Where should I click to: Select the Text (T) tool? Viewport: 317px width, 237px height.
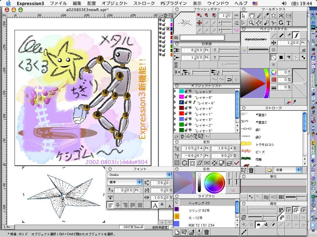(289, 23)
